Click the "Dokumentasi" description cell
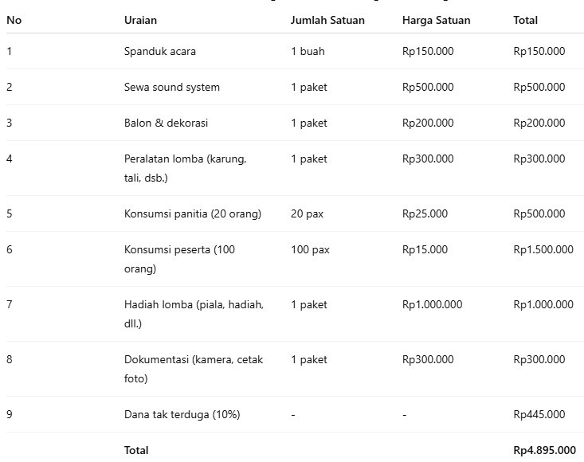 [x=194, y=369]
